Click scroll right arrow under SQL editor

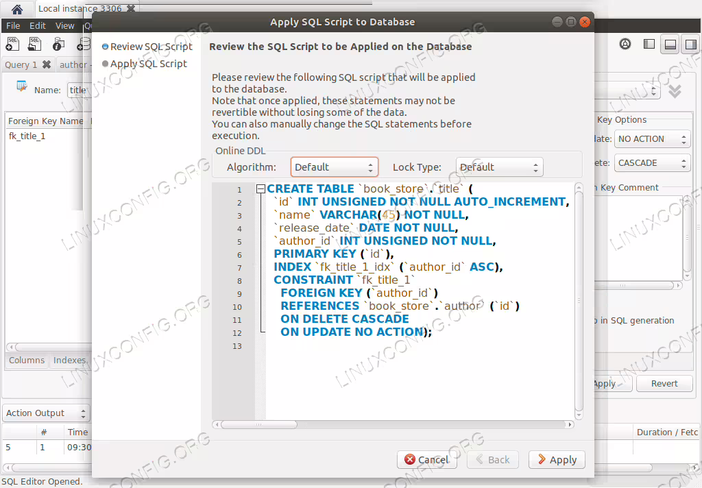click(x=570, y=424)
